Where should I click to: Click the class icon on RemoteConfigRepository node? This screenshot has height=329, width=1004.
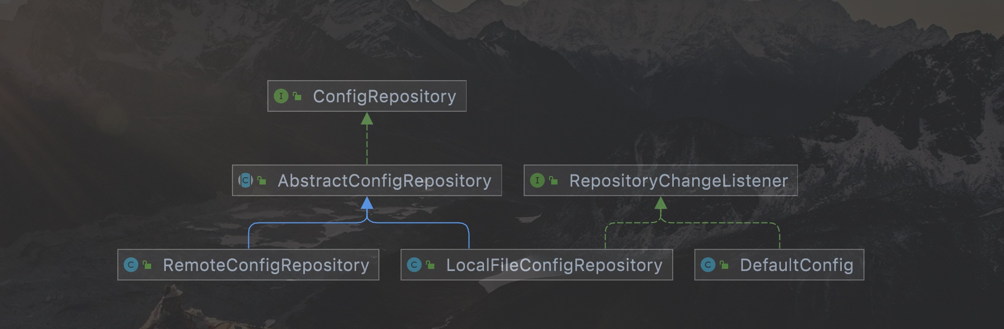pos(131,265)
